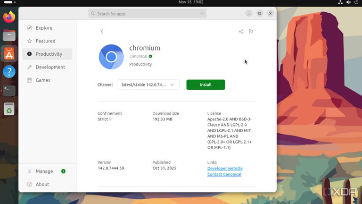The image size is (362, 204).
Task: Open the About page
Action: pos(47,184)
